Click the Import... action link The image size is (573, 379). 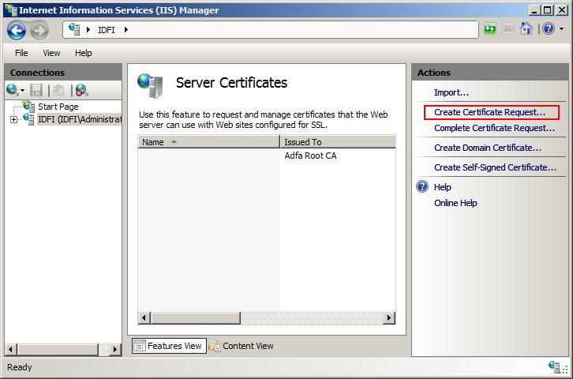point(451,93)
